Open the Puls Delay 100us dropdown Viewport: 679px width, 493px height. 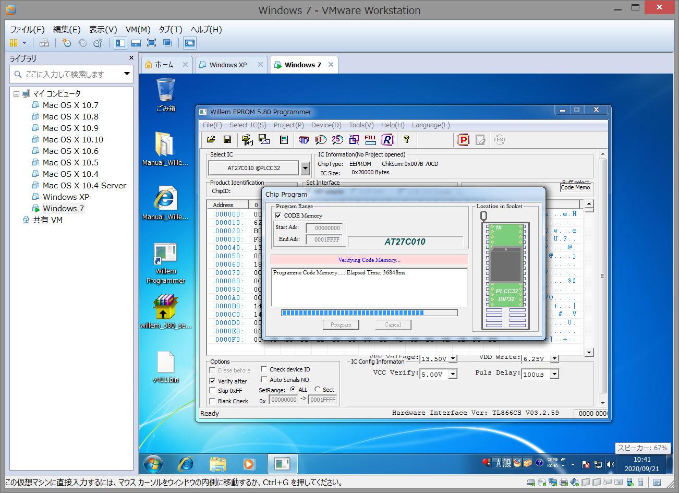tap(554, 374)
